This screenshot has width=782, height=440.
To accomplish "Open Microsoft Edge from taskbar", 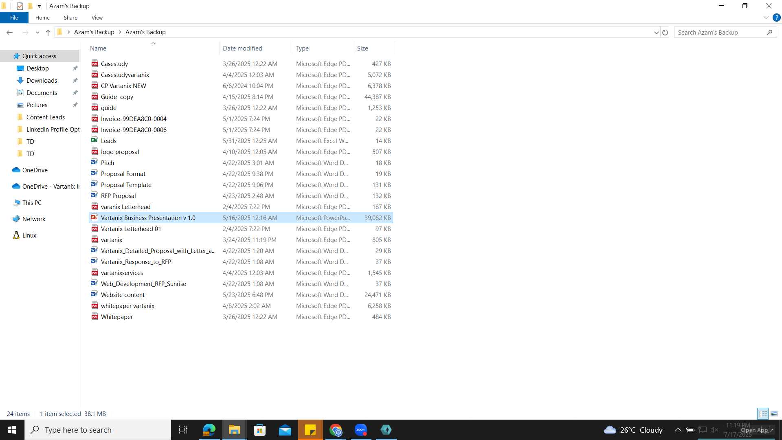I will coord(209,430).
